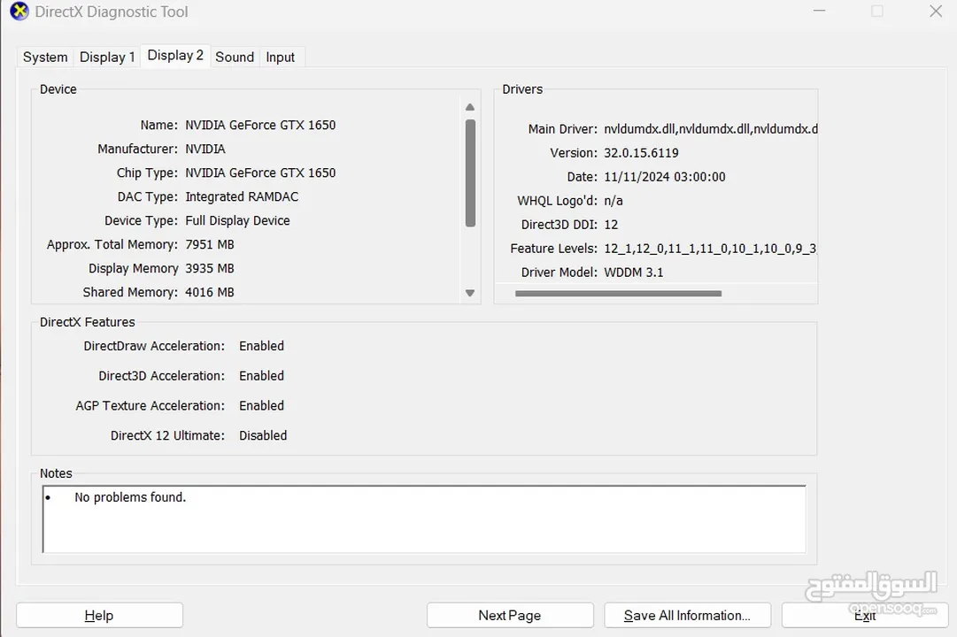
Task: Click the Exit button
Action: click(865, 615)
